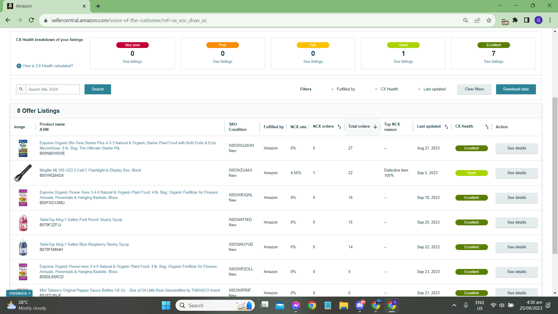Expand the CX Health filter dropdown
558x314 pixels.
coord(387,89)
